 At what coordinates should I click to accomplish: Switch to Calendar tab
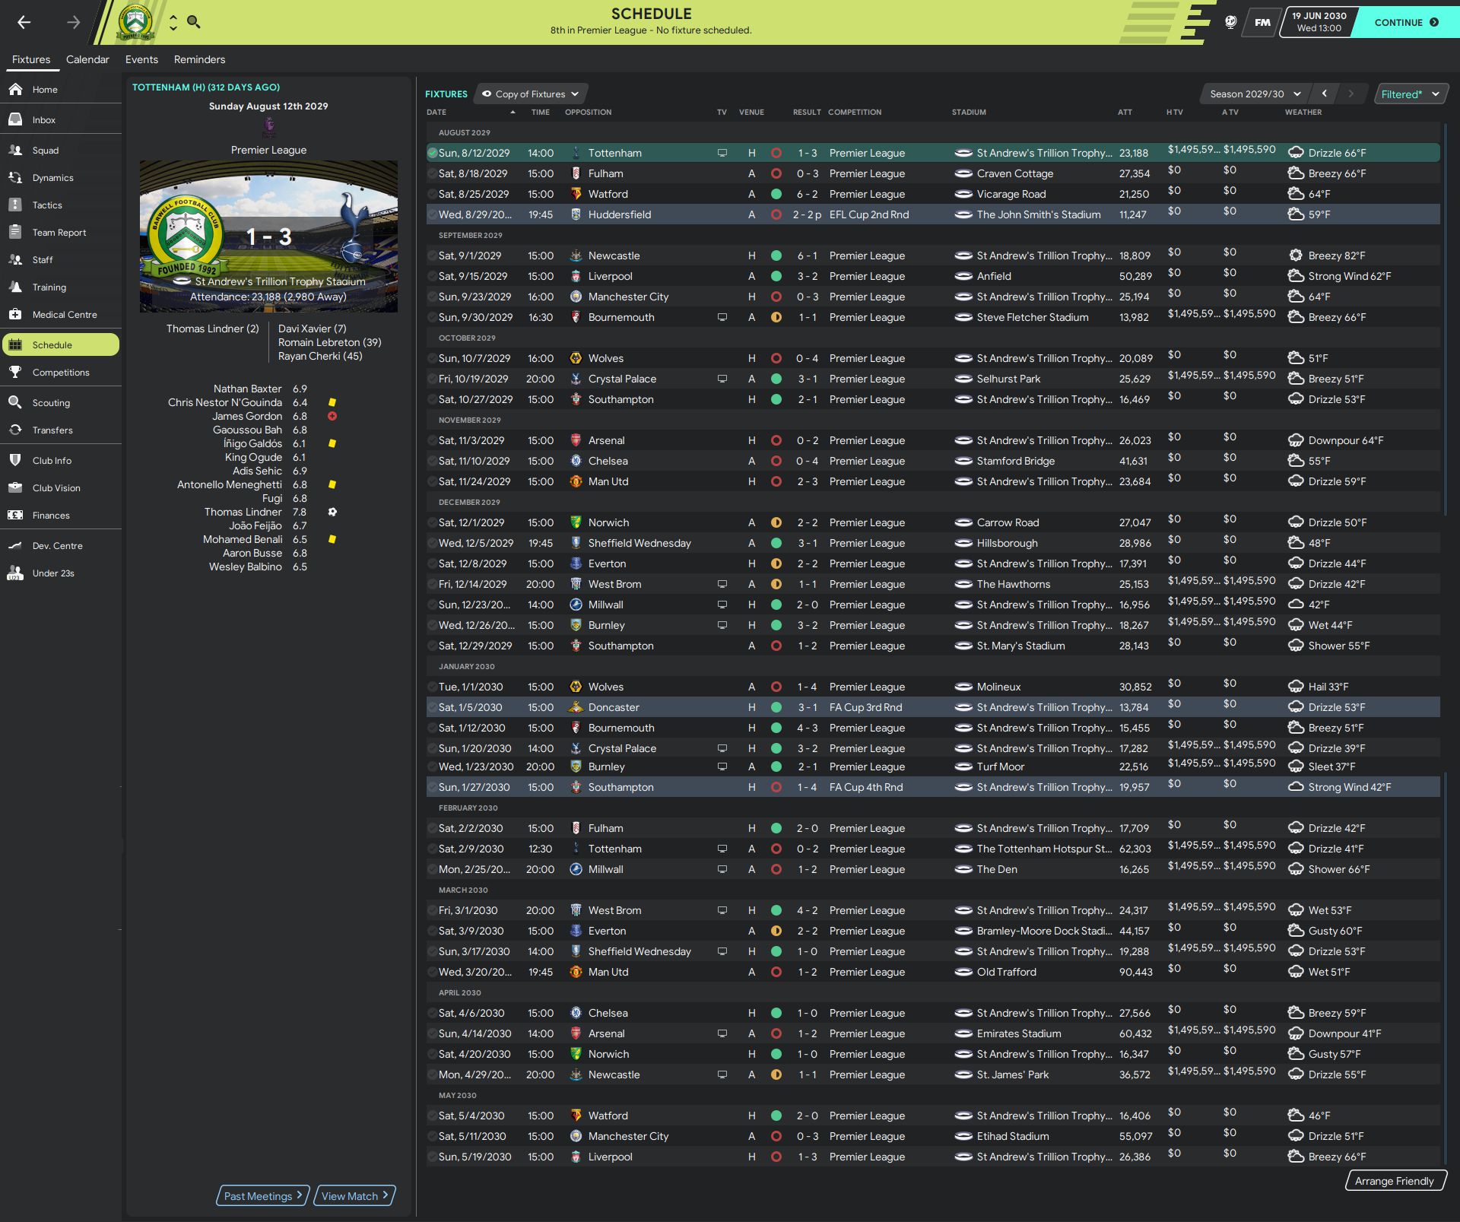tap(87, 59)
